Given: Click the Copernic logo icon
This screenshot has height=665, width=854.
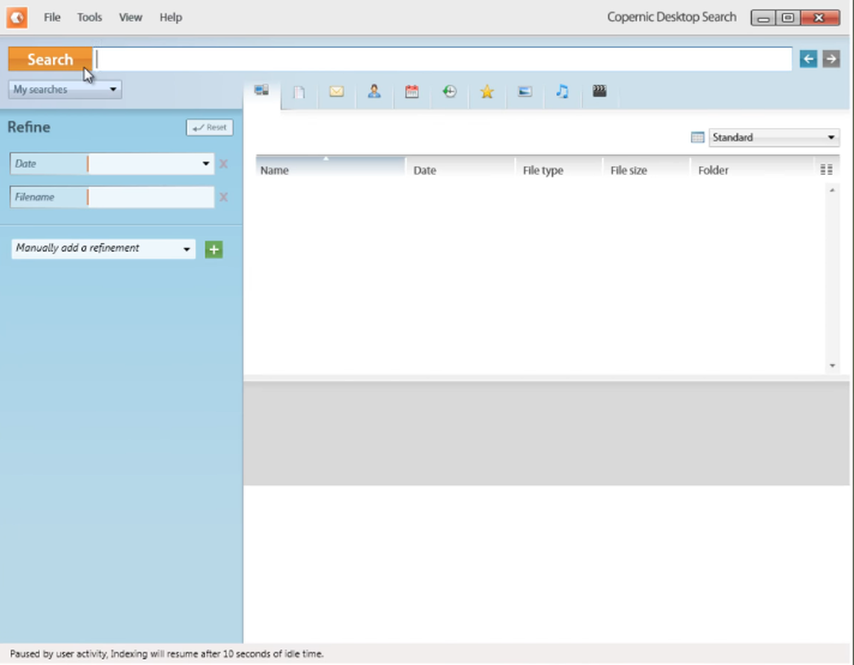Looking at the screenshot, I should point(17,17).
